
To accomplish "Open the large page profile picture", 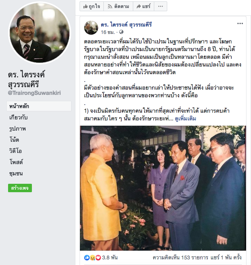I will 40,33.
